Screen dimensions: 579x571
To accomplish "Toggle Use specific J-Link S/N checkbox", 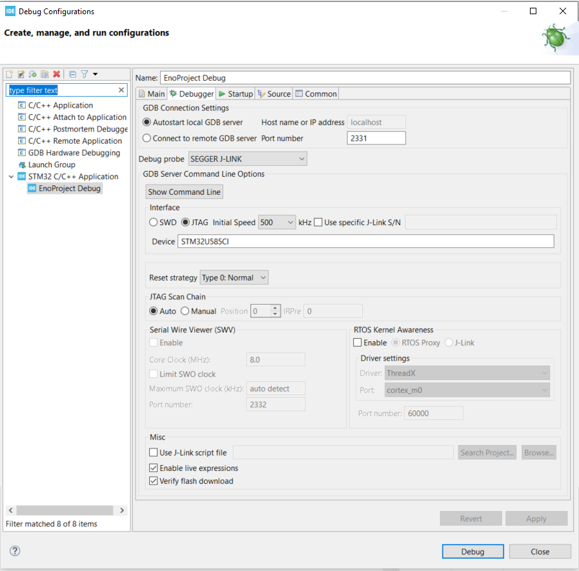I will pyautogui.click(x=318, y=222).
